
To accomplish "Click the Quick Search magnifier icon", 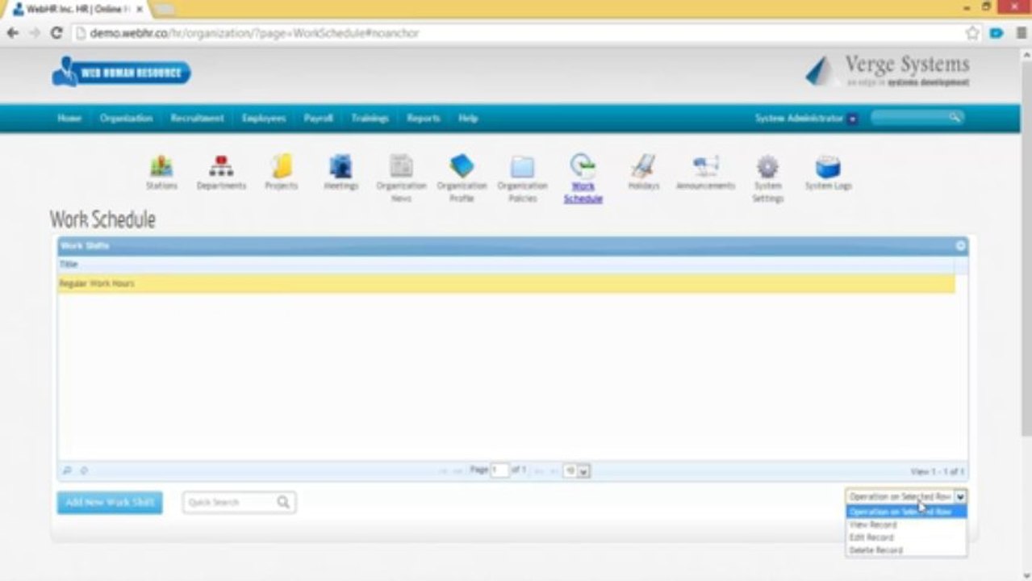I will 283,502.
